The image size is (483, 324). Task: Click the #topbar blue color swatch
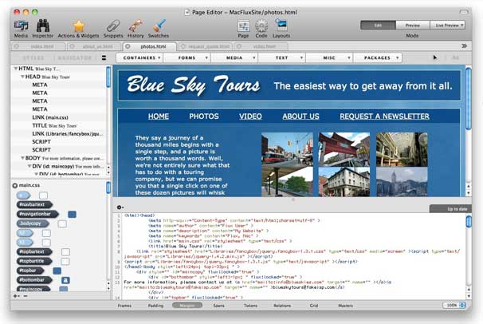[x=57, y=271]
